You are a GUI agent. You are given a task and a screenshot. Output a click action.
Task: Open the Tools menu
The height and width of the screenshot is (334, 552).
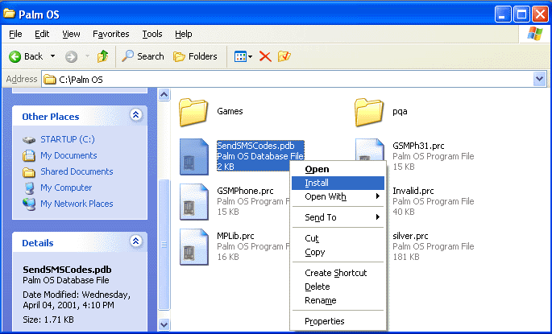tap(152, 34)
